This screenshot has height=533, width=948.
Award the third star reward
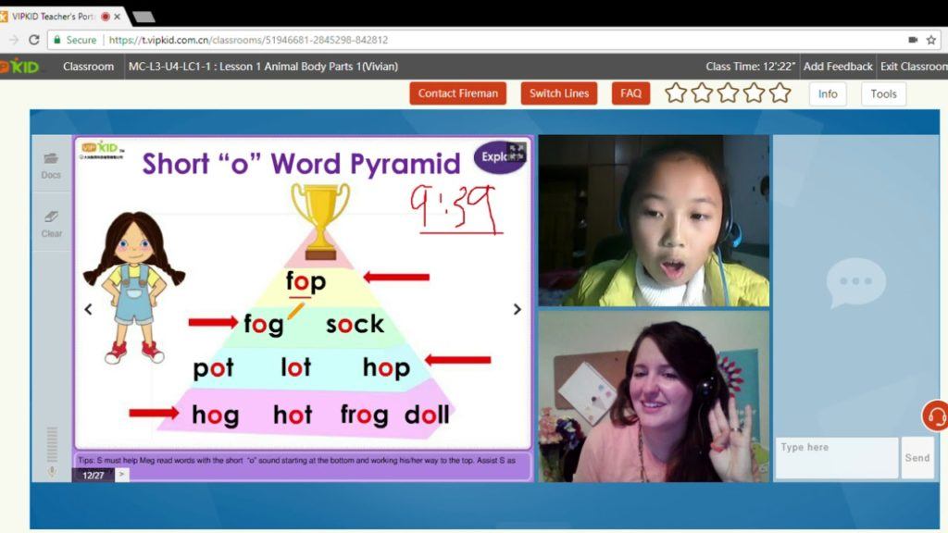728,93
